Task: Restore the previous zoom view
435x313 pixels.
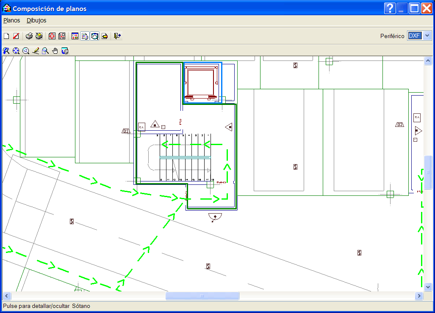Action: [6, 51]
